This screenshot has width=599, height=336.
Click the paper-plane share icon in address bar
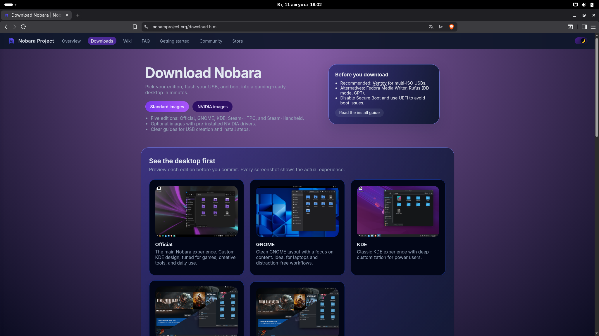tap(441, 27)
